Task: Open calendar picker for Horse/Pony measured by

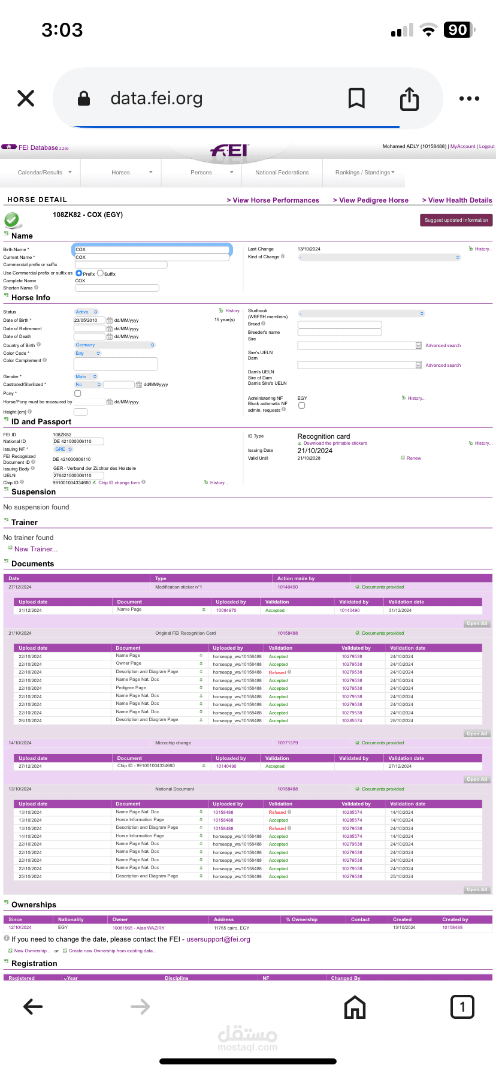Action: [x=110, y=402]
